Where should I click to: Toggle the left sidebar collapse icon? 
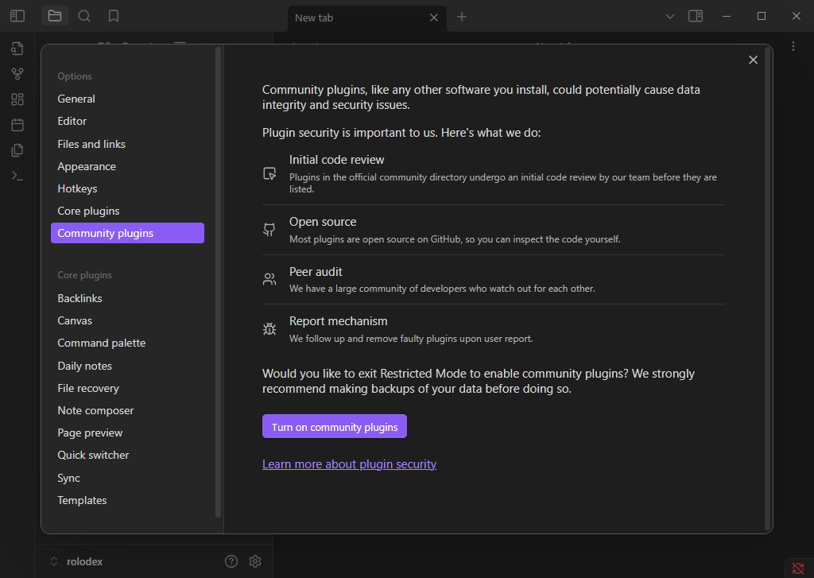17,16
